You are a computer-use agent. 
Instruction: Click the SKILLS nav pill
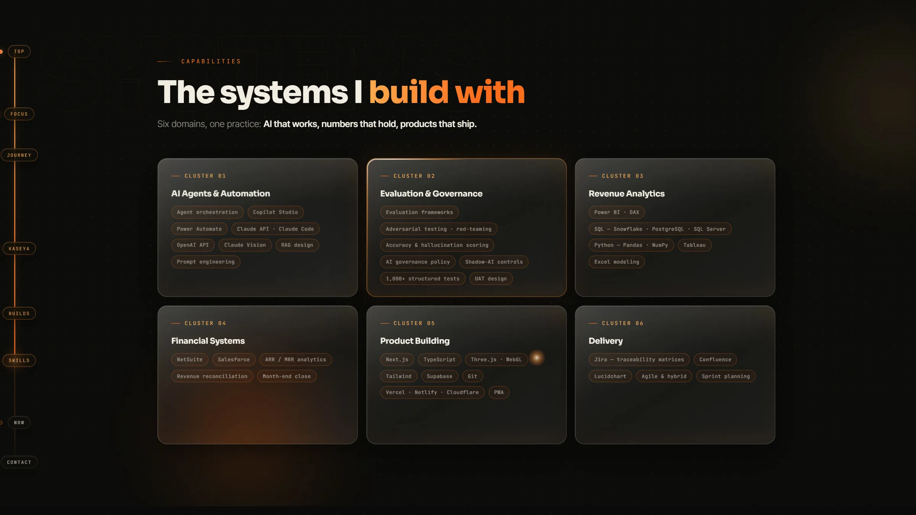point(19,360)
